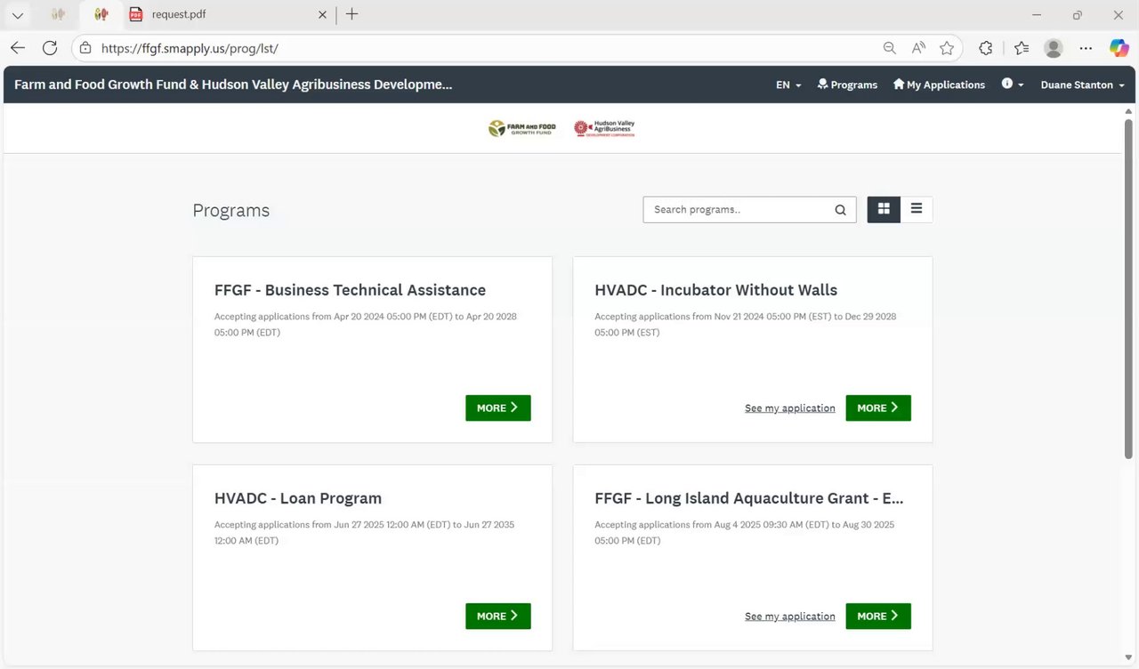Go back to previous page

[18, 48]
